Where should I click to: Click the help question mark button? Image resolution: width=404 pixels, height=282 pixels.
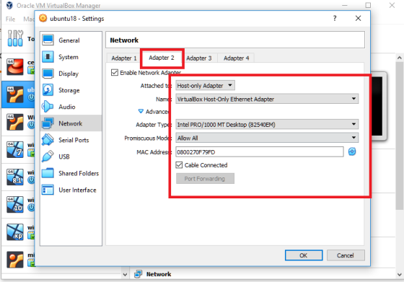[335, 18]
